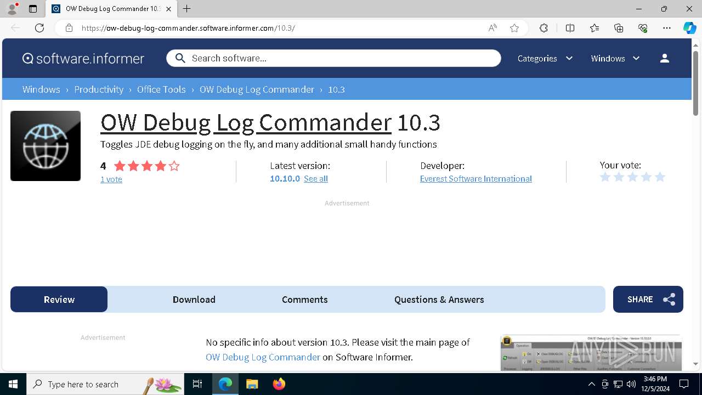Open Everest Software International developer link
Viewport: 702px width, 395px height.
[x=476, y=178]
